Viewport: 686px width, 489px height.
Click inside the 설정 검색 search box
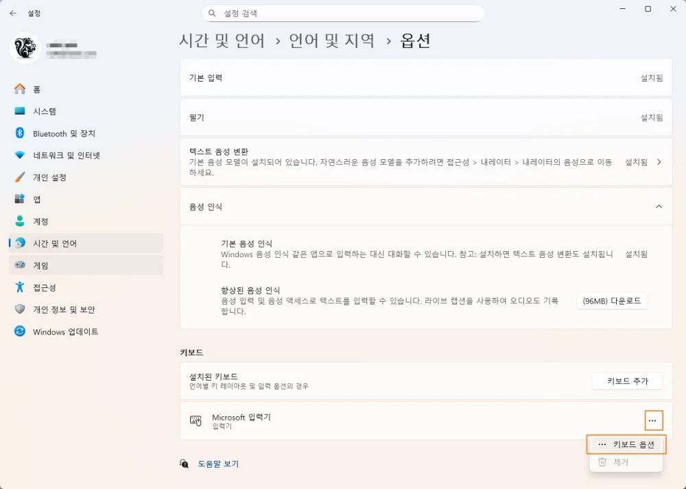[x=343, y=13]
